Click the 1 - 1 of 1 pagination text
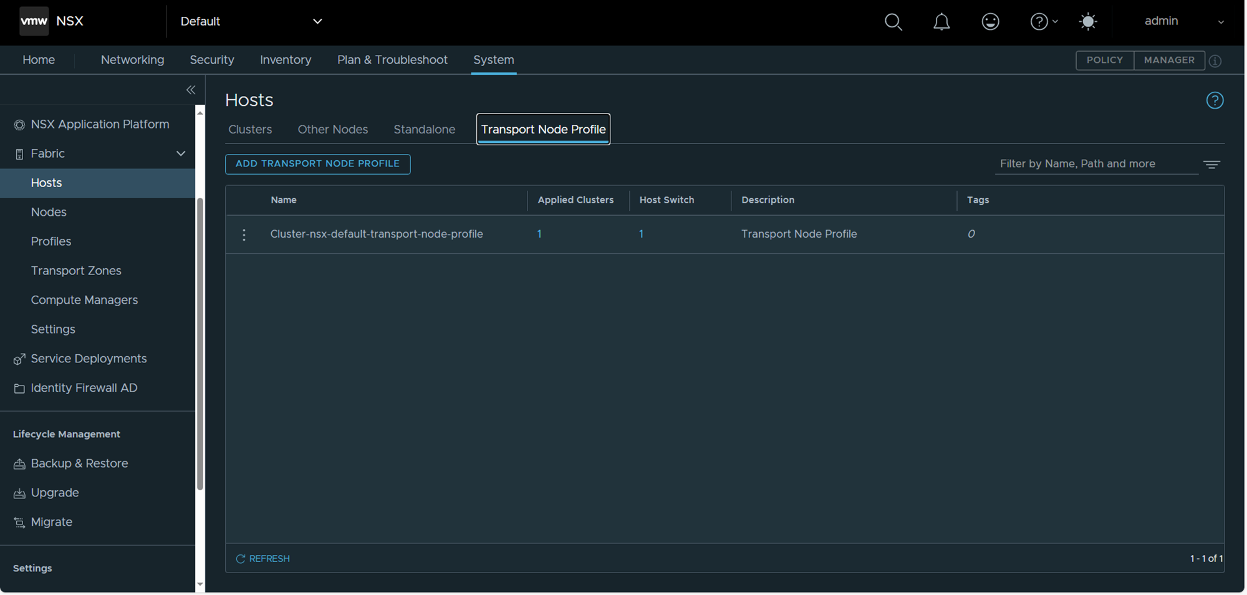Screen dimensions: 1247x595 click(x=1206, y=559)
